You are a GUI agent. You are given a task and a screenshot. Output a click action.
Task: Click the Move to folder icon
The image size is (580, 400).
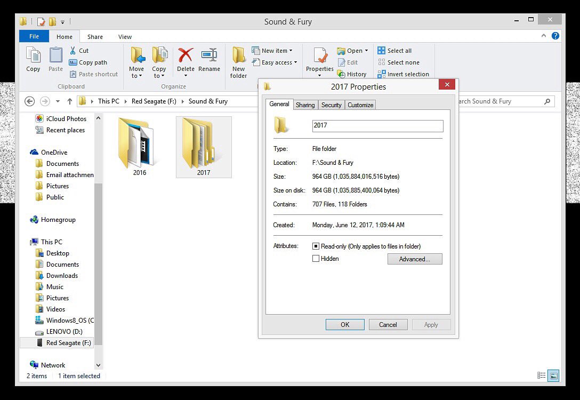tap(137, 55)
